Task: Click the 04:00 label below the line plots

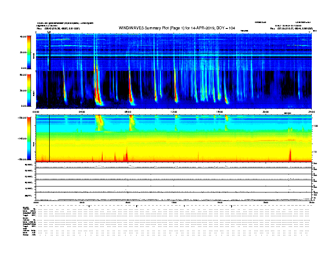Action: click(x=82, y=203)
